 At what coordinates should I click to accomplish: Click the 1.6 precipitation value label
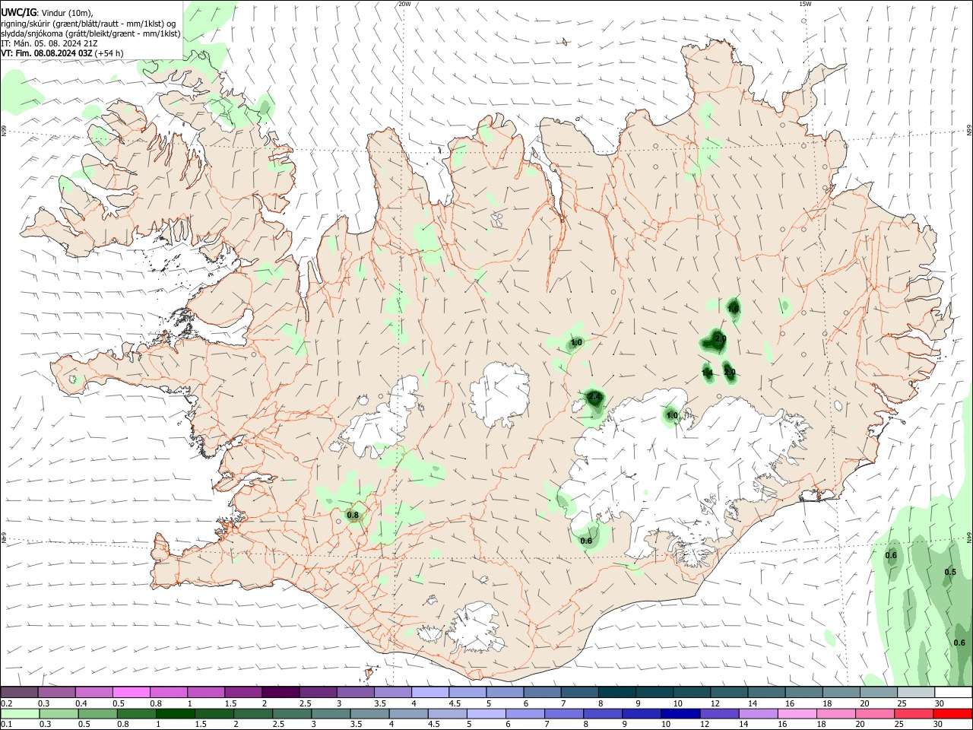(x=734, y=309)
